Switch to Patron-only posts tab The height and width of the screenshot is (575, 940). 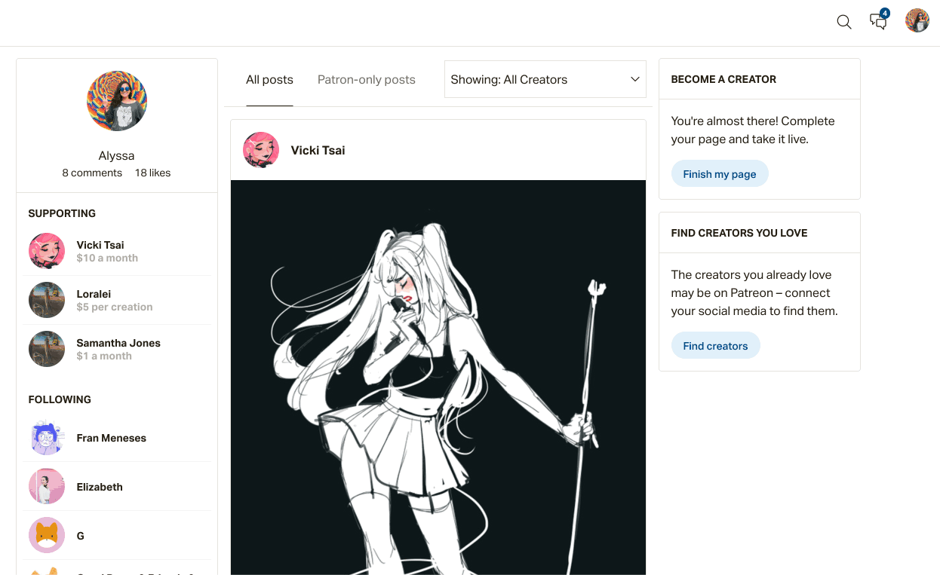[x=367, y=80]
